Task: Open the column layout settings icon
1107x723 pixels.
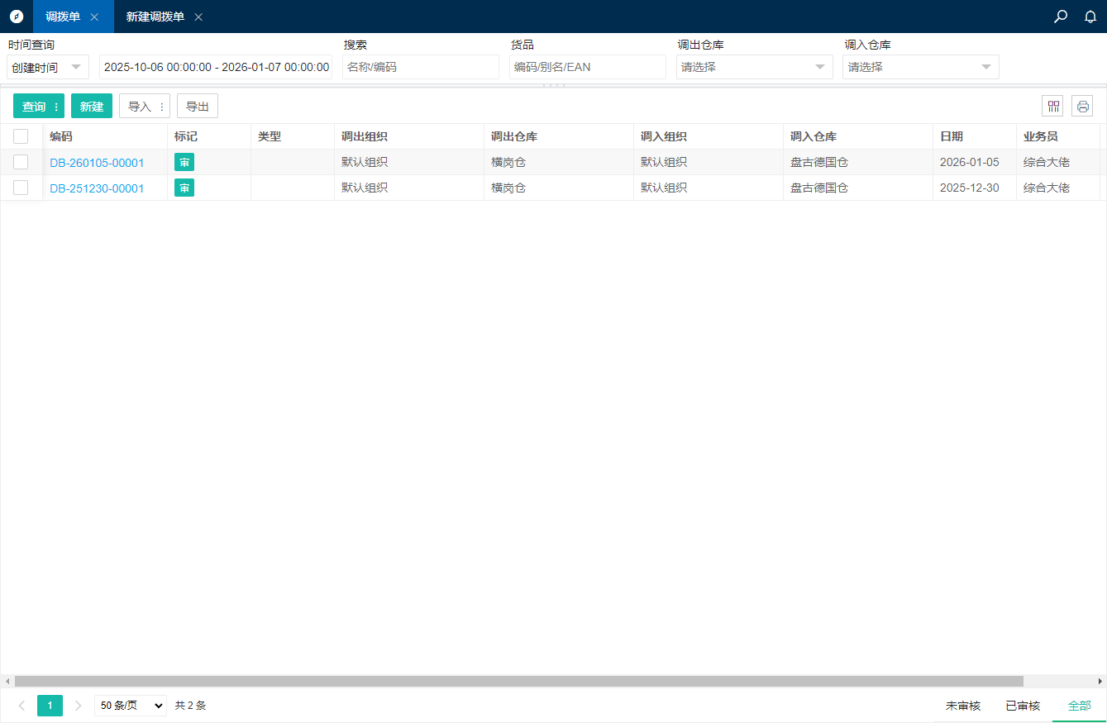Action: [1052, 106]
